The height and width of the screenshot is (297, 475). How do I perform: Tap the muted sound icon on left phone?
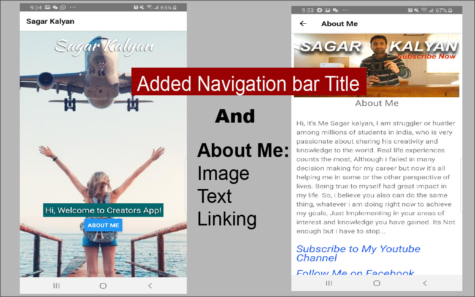click(x=143, y=8)
